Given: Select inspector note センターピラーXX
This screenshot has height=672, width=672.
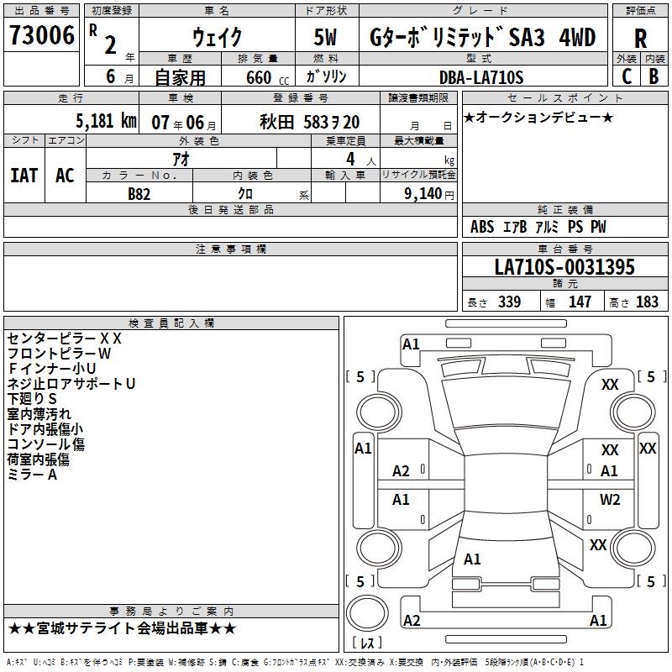Looking at the screenshot, I should 65,339.
